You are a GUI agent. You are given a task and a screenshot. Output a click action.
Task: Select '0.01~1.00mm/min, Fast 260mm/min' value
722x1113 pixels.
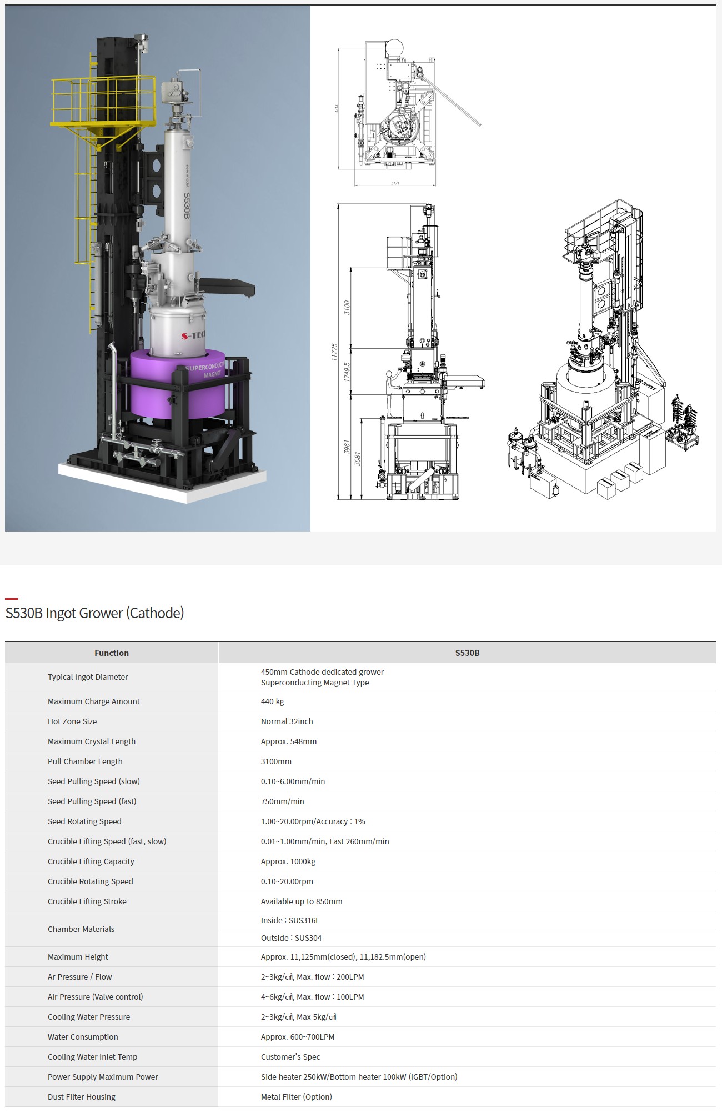325,841
